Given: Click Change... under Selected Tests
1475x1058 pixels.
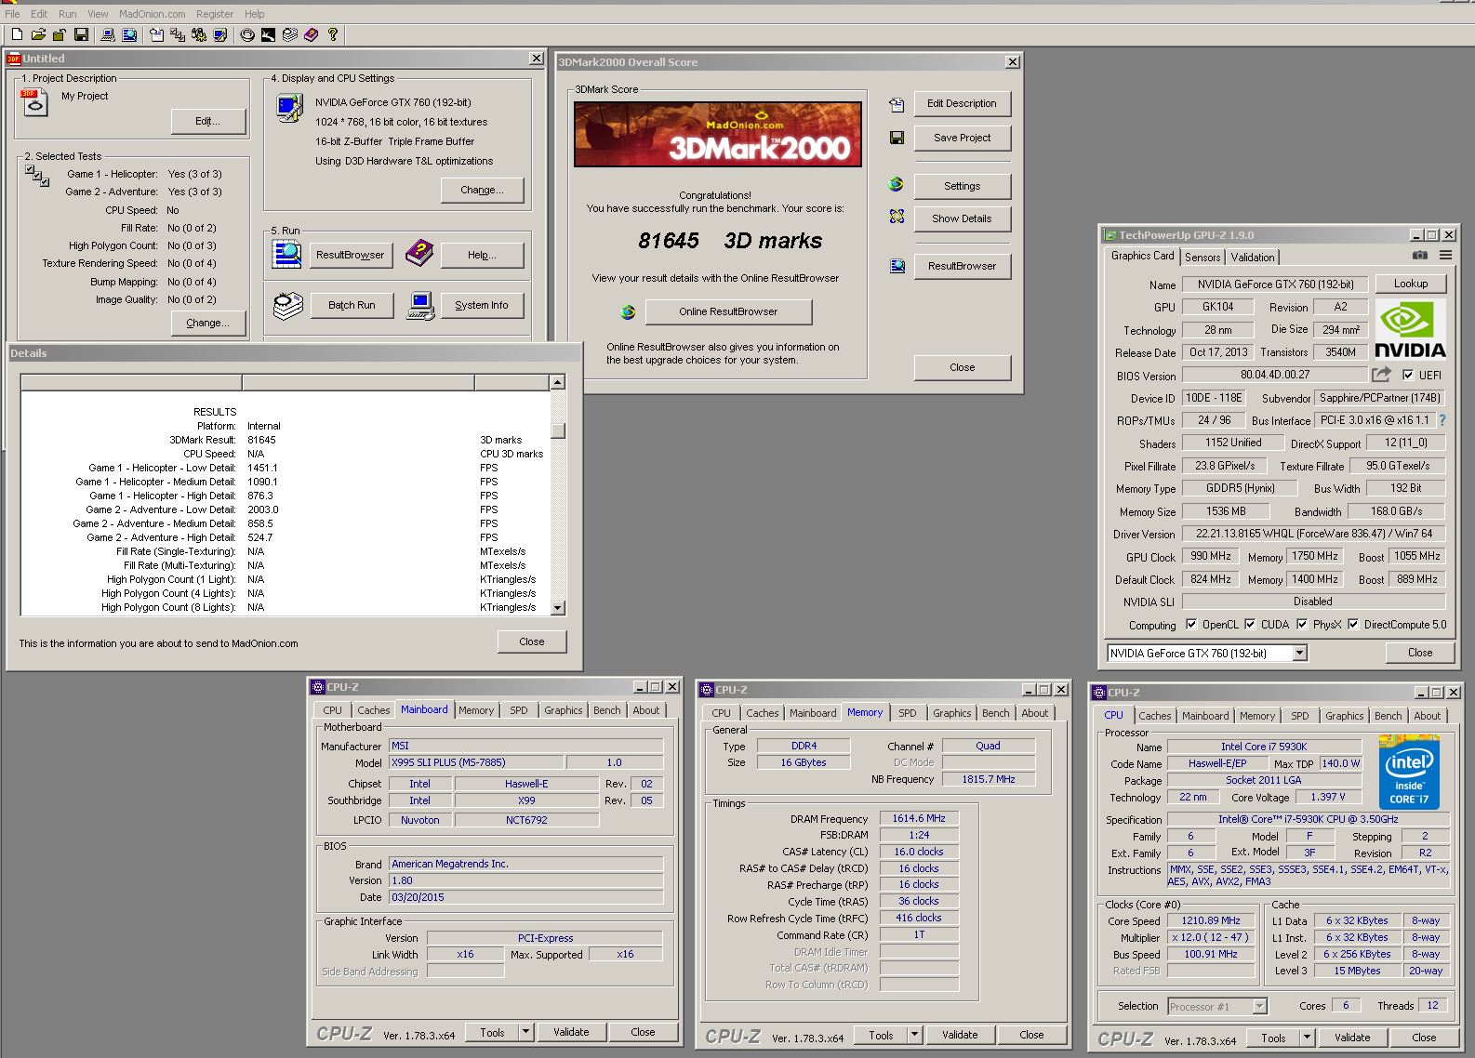Looking at the screenshot, I should [208, 323].
